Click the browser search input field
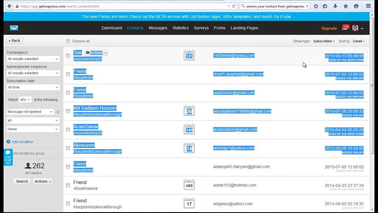Image resolution: width=378 pixels, height=213 pixels. [275, 6]
